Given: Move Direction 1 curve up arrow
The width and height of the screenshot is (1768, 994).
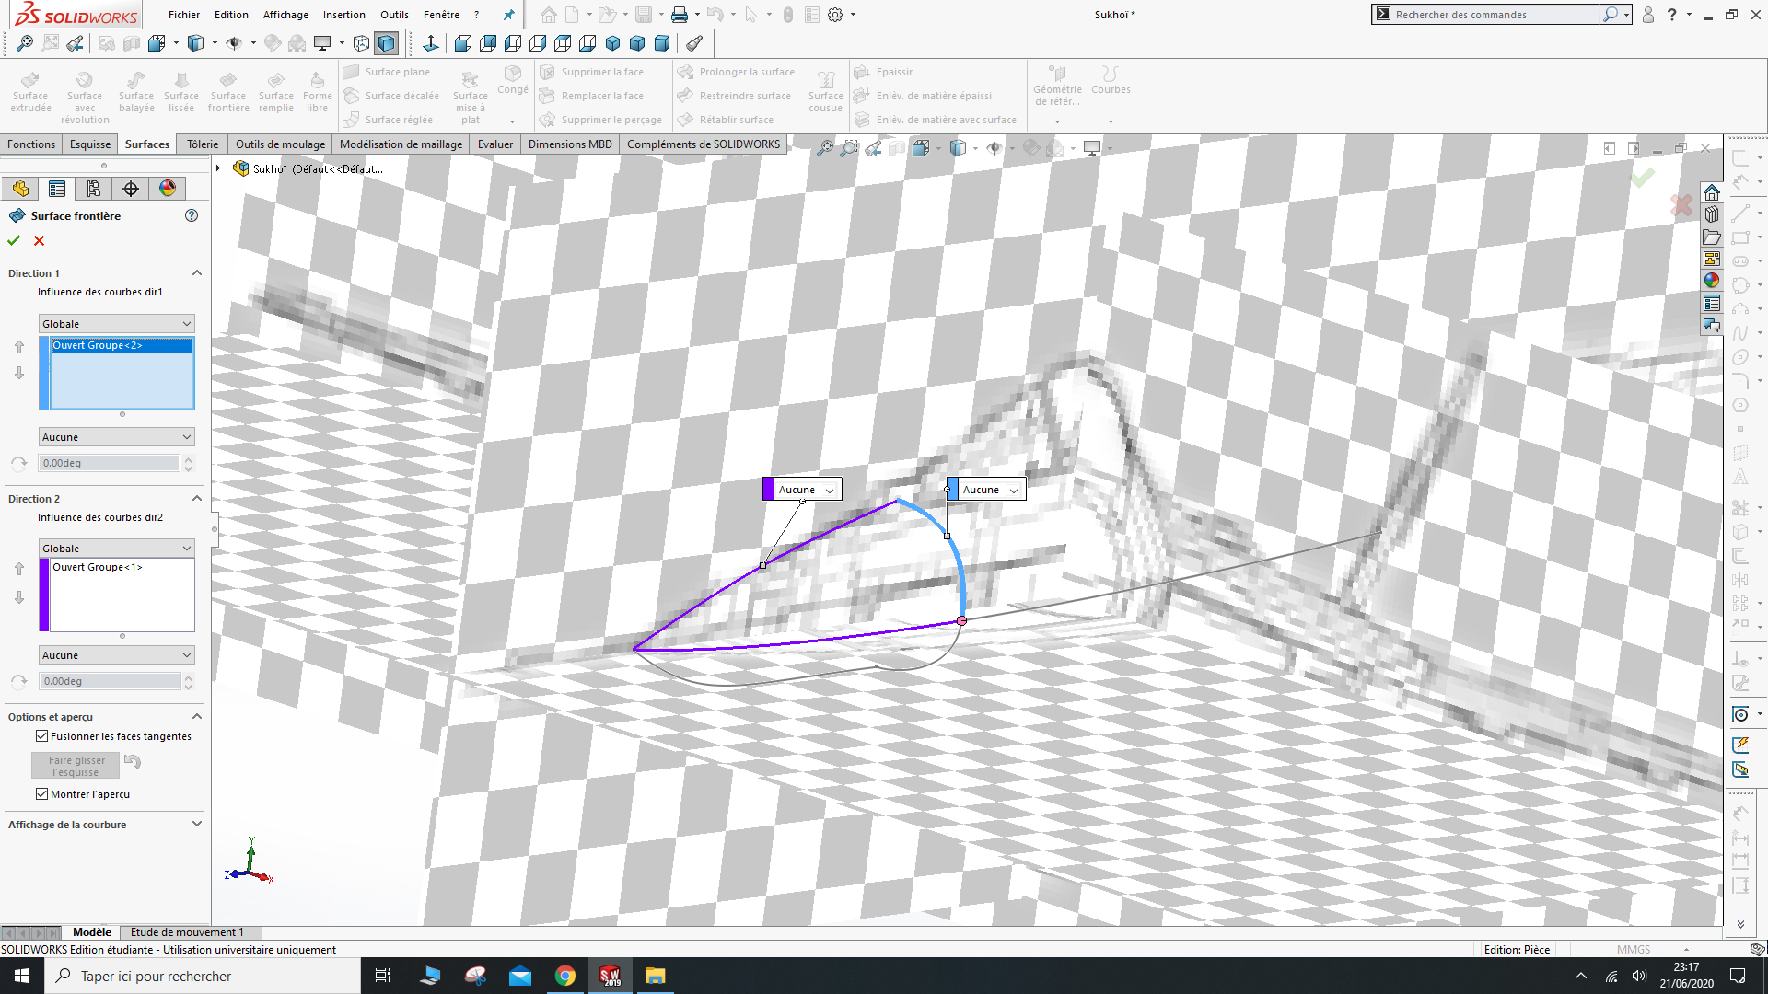Looking at the screenshot, I should click(x=19, y=347).
